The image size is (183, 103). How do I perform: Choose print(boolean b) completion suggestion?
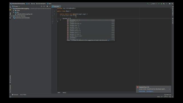click(91, 23)
